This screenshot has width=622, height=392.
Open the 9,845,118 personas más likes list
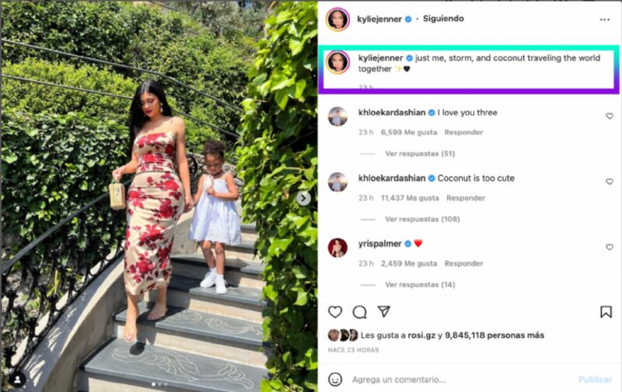tap(494, 335)
